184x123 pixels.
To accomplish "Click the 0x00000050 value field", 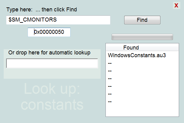I will 49,32.
